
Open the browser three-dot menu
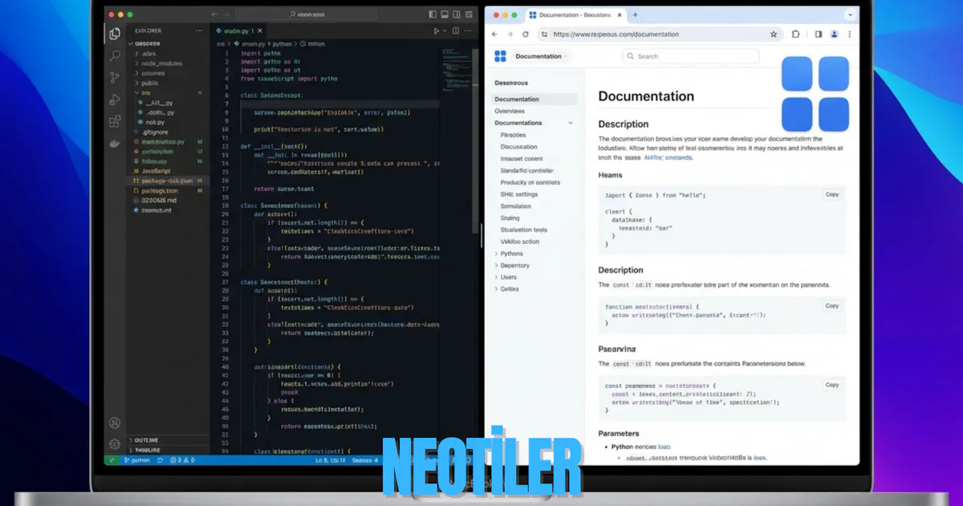click(x=850, y=35)
